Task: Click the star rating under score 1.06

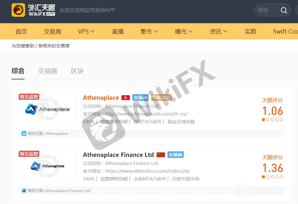Action: tap(273, 120)
